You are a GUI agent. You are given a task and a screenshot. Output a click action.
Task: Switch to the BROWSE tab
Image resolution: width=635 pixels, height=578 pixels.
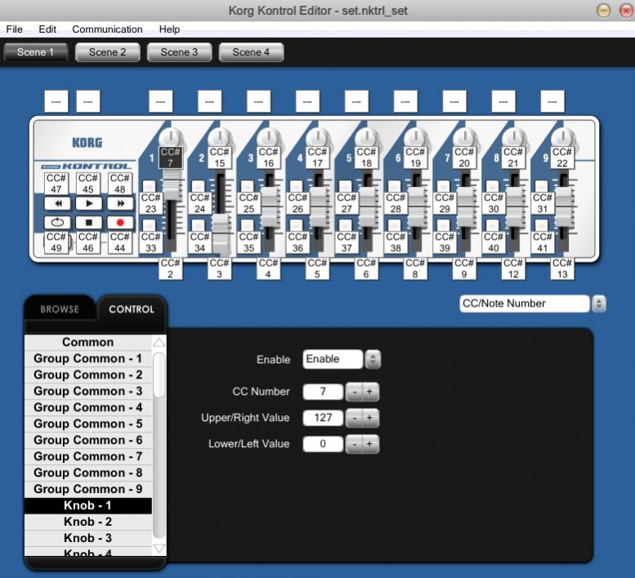click(x=60, y=309)
